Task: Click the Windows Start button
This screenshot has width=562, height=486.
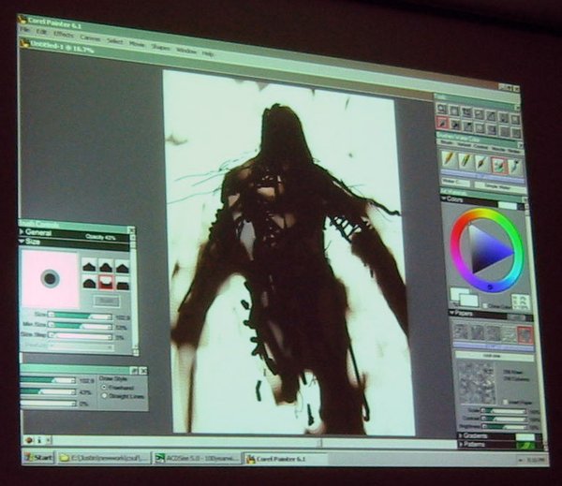Action: [37, 458]
